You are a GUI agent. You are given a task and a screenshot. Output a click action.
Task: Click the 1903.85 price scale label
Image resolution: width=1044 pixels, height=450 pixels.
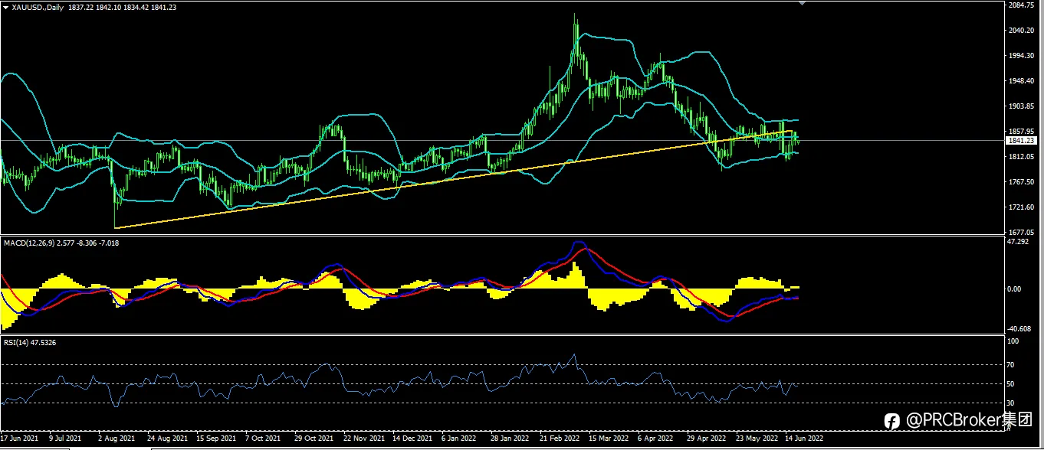(x=1023, y=106)
